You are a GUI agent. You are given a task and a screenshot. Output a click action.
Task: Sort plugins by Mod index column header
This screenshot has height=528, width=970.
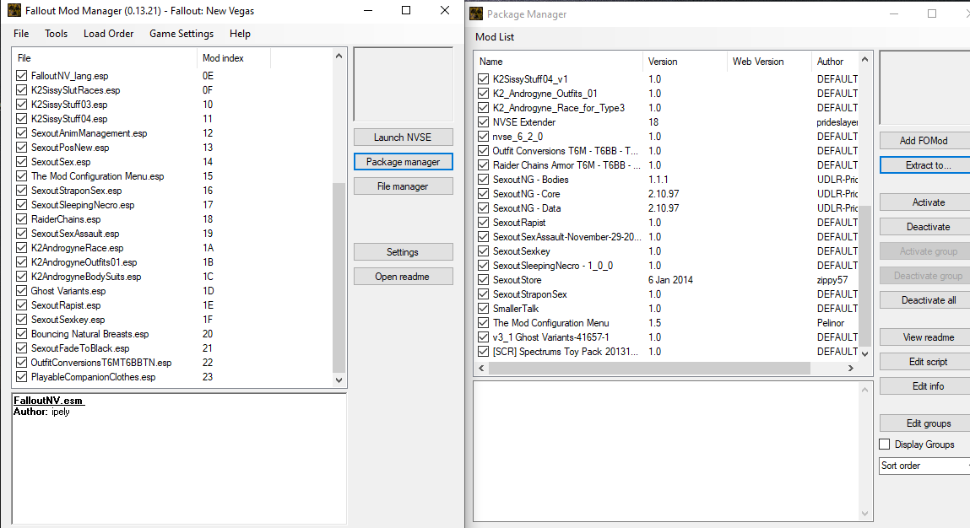pos(234,58)
